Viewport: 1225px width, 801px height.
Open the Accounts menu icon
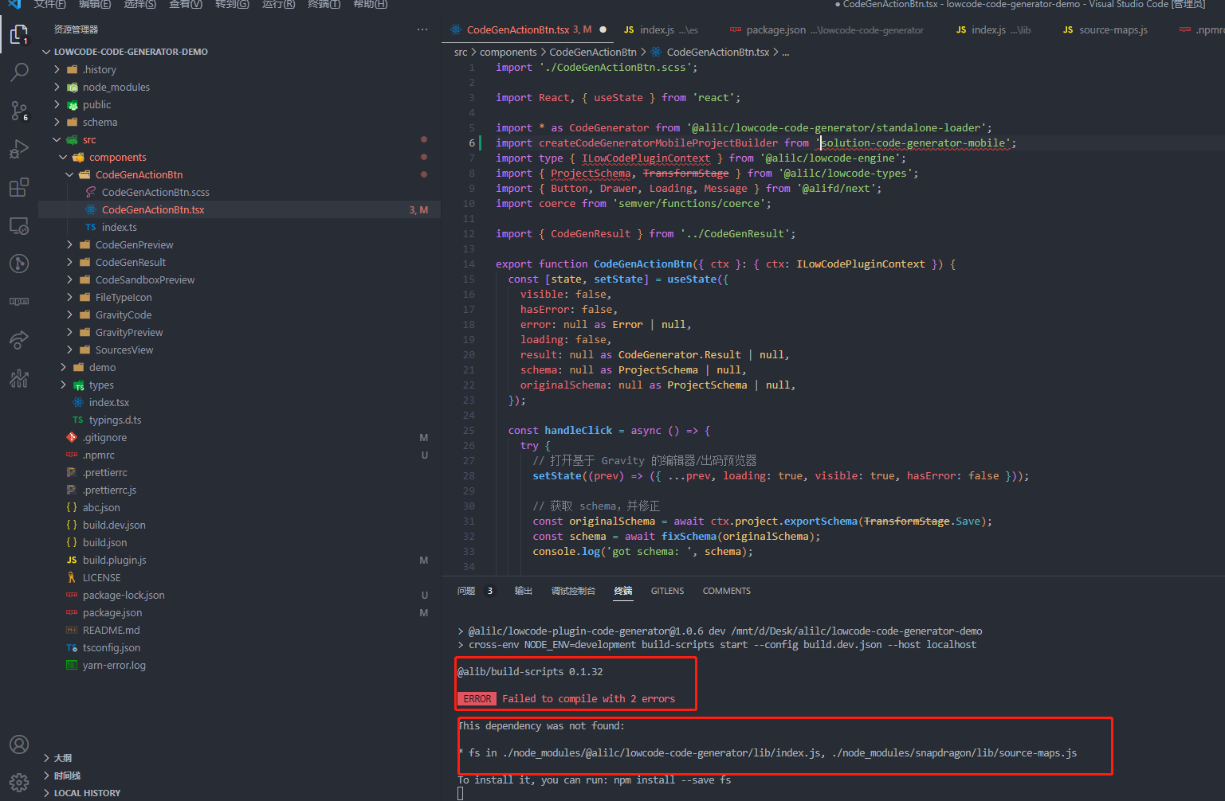tap(19, 744)
